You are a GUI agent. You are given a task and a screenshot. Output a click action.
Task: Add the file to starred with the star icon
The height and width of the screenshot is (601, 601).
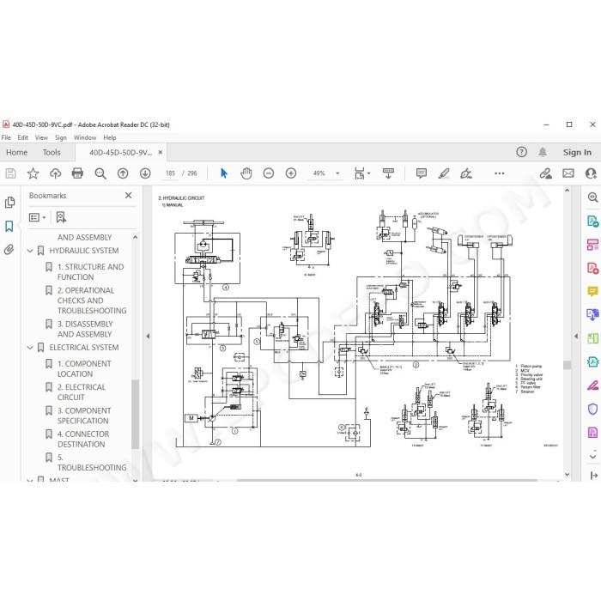click(x=33, y=173)
